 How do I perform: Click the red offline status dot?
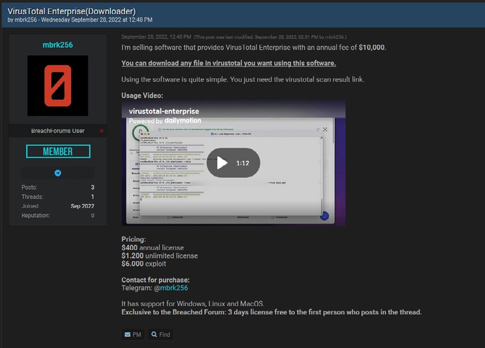[x=102, y=131]
